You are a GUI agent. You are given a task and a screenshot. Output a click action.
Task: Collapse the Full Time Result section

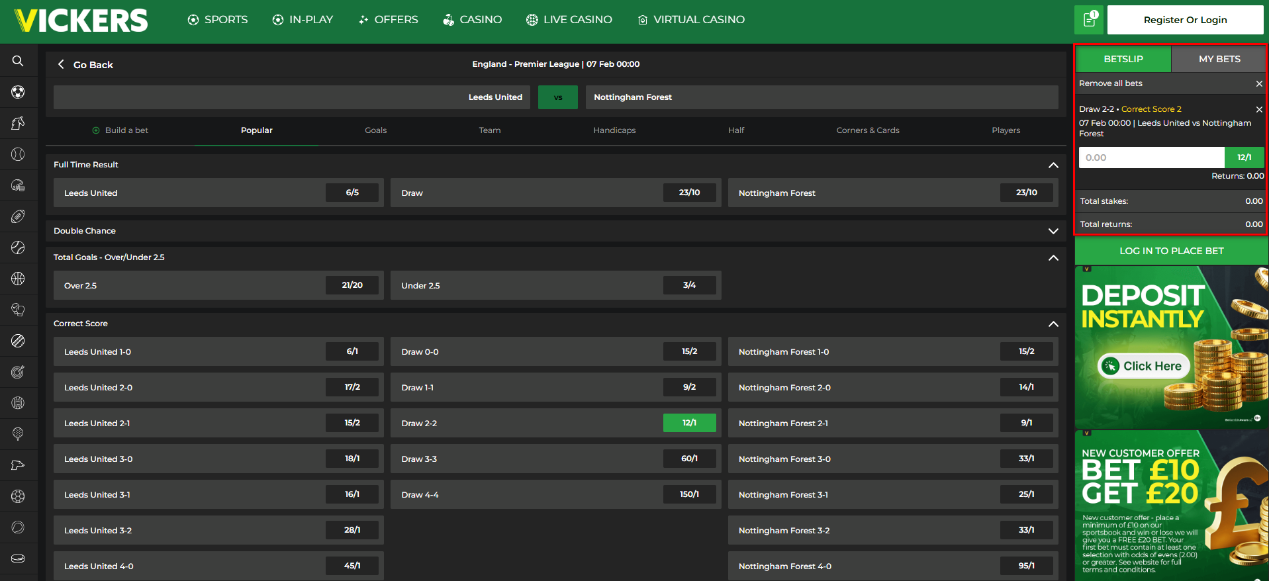[1053, 165]
